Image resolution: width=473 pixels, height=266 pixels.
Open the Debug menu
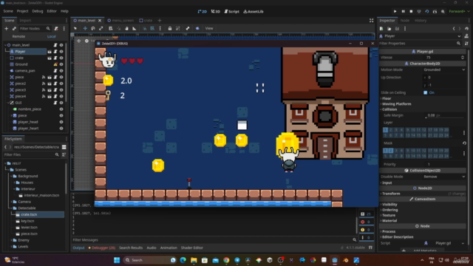click(38, 11)
